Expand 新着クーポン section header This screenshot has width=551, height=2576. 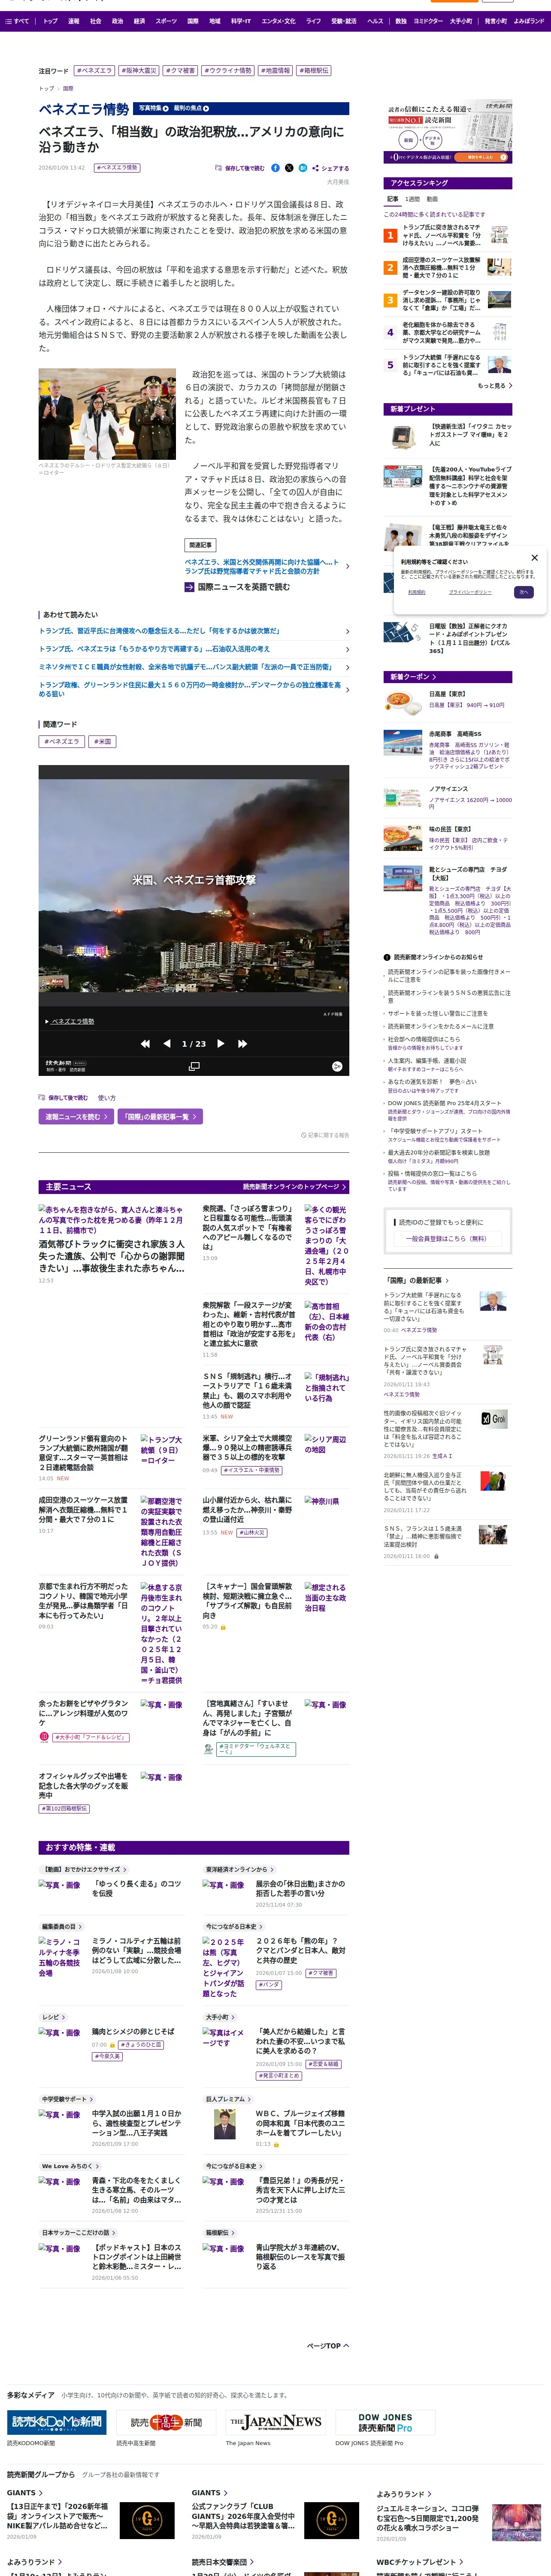pyautogui.click(x=448, y=677)
